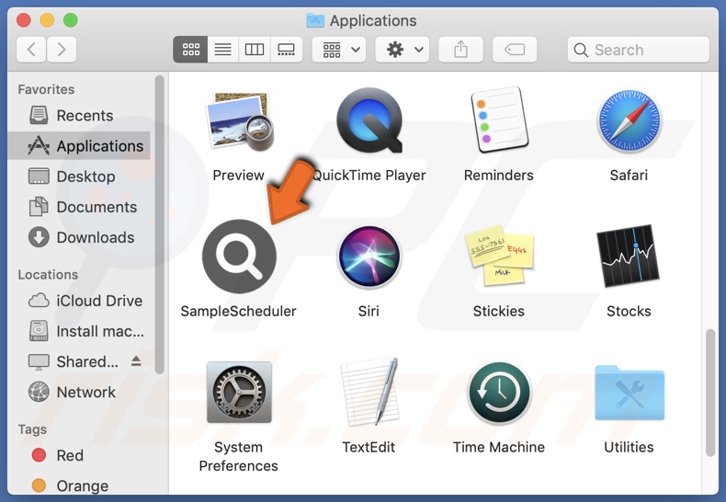
Task: Switch to gallery view mode
Action: pyautogui.click(x=286, y=50)
